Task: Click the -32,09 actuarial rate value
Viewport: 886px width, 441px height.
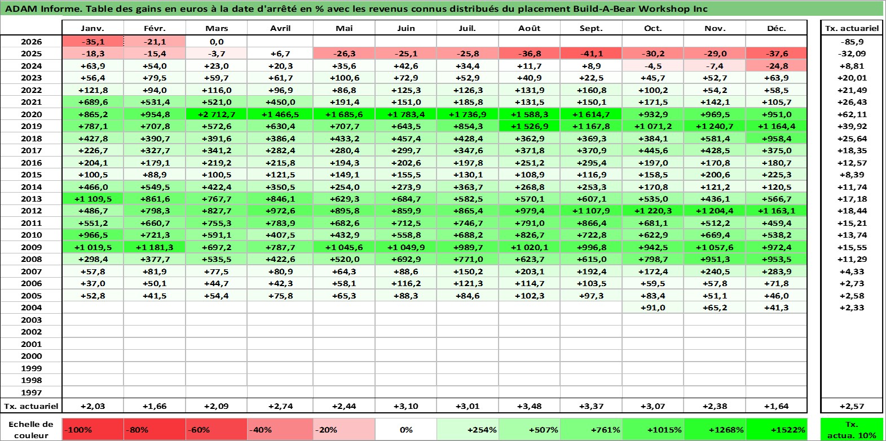Action: [852, 54]
